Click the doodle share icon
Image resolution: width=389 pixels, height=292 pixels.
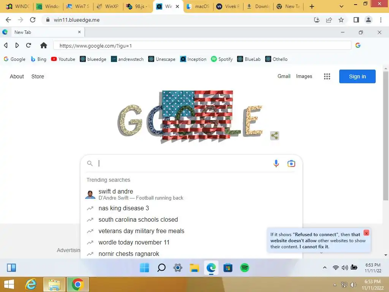tap(274, 136)
